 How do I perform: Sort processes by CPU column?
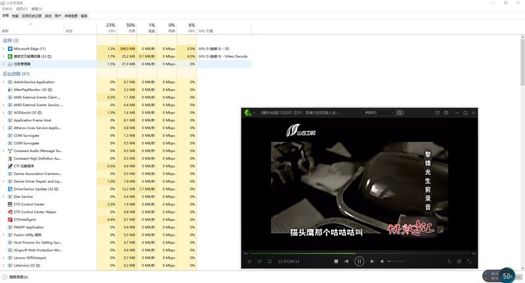tap(107, 28)
